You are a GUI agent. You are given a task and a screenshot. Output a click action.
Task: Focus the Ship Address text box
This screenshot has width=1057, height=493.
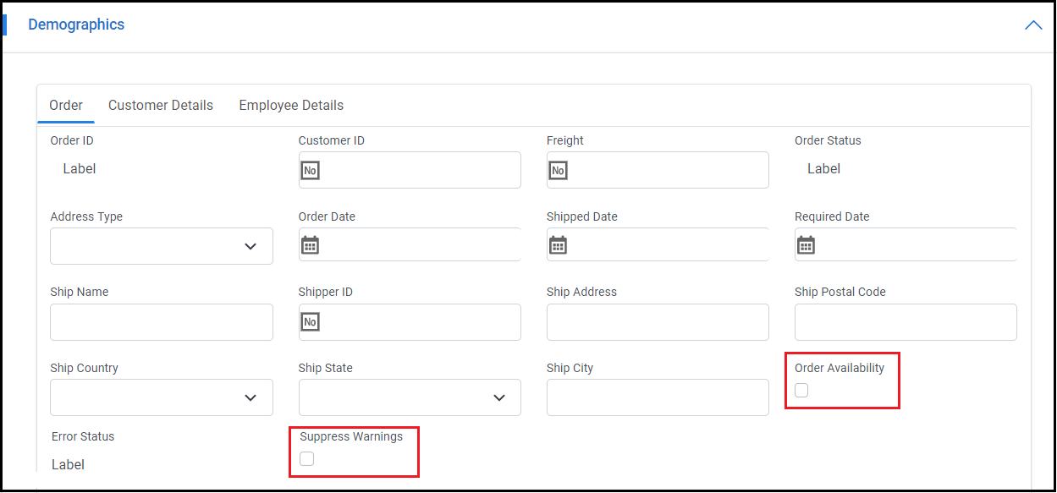tap(658, 322)
